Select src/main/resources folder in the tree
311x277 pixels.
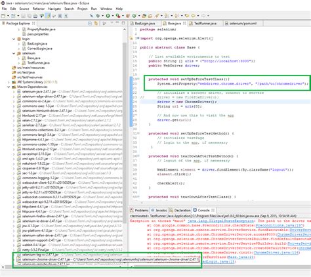tap(31, 68)
